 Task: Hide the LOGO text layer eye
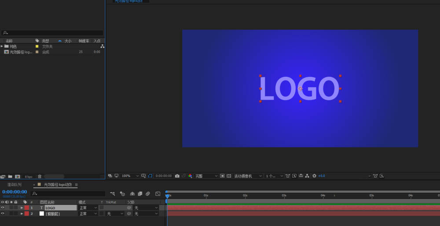[x=3, y=208]
